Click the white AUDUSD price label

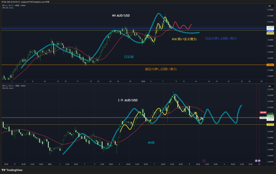click(263, 118)
